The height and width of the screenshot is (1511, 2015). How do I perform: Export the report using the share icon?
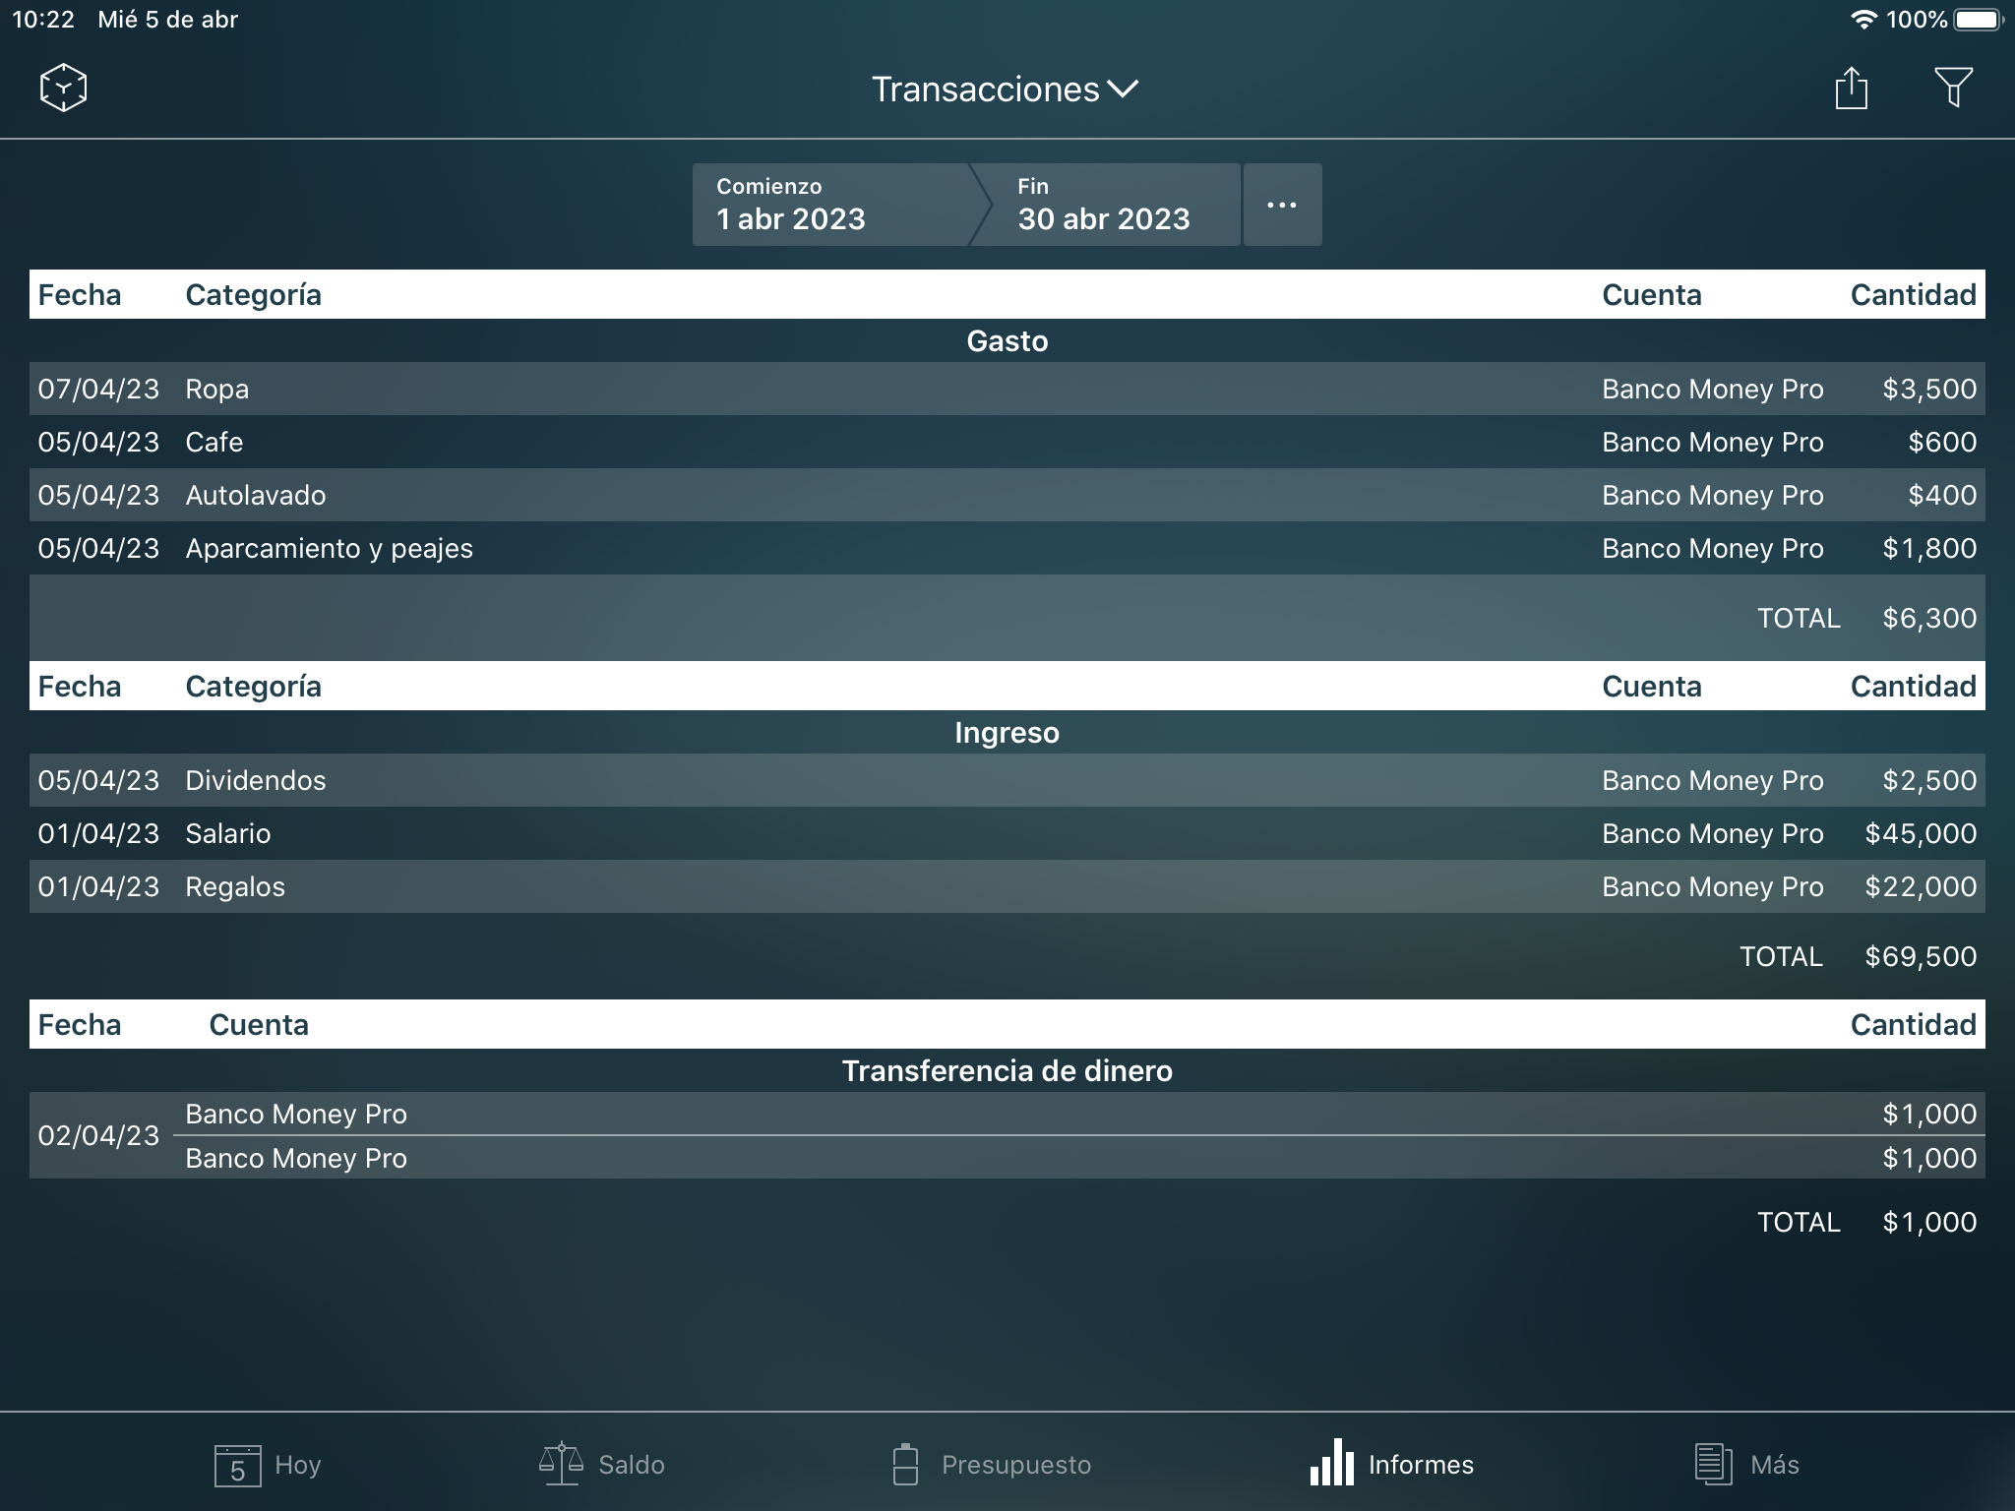tap(1854, 87)
